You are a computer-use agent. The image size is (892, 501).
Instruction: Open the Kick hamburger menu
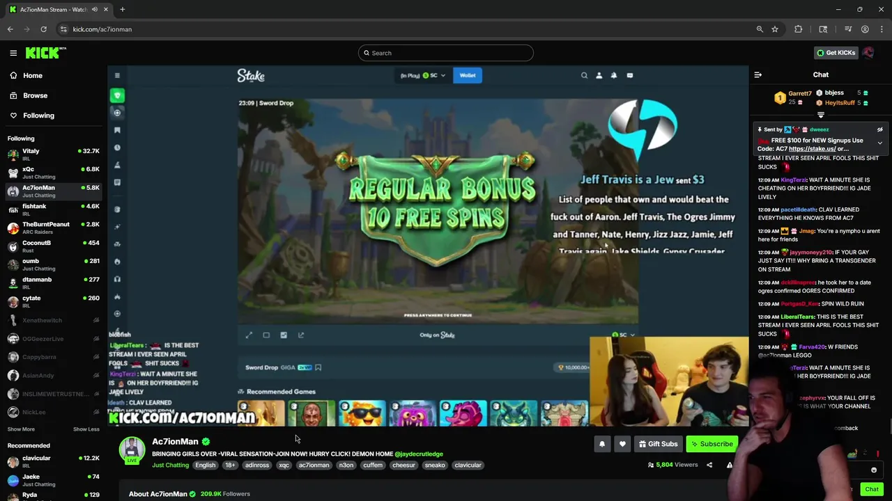pos(13,53)
